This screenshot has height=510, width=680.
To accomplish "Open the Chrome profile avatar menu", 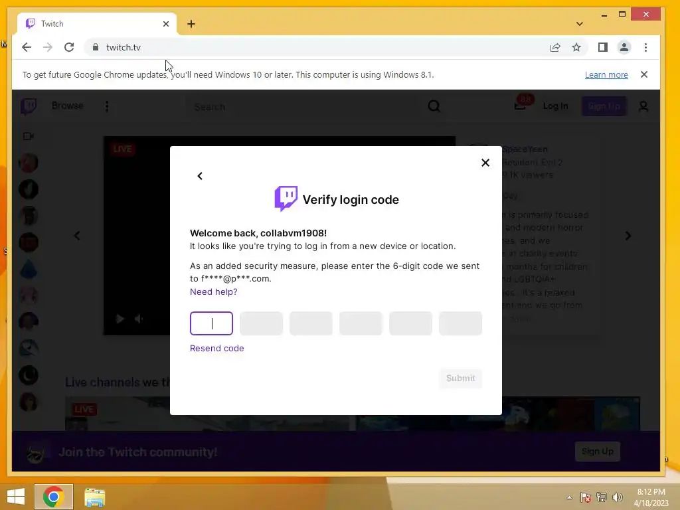I will click(x=624, y=47).
